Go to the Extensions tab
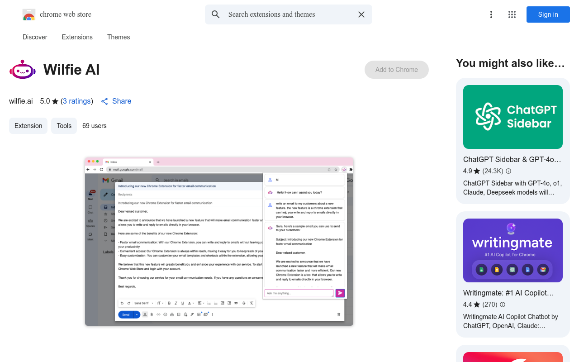This screenshot has height=362, width=579. 77,37
